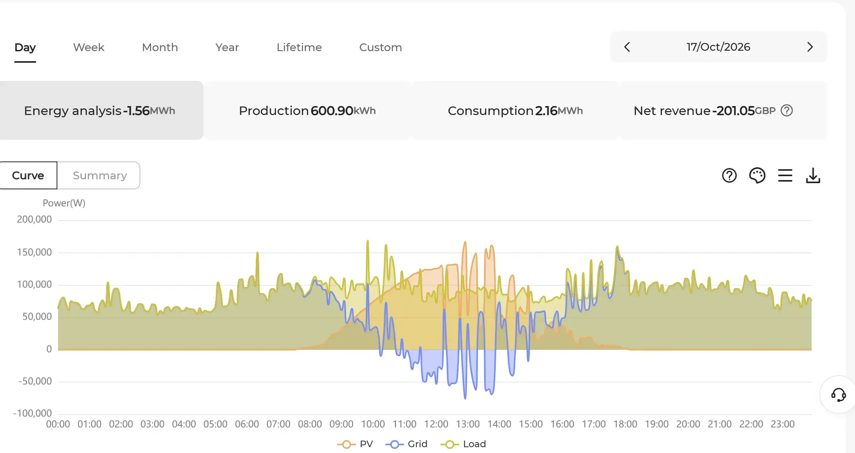Image resolution: width=855 pixels, height=453 pixels.
Task: Toggle PV series in legend
Action: [355, 444]
